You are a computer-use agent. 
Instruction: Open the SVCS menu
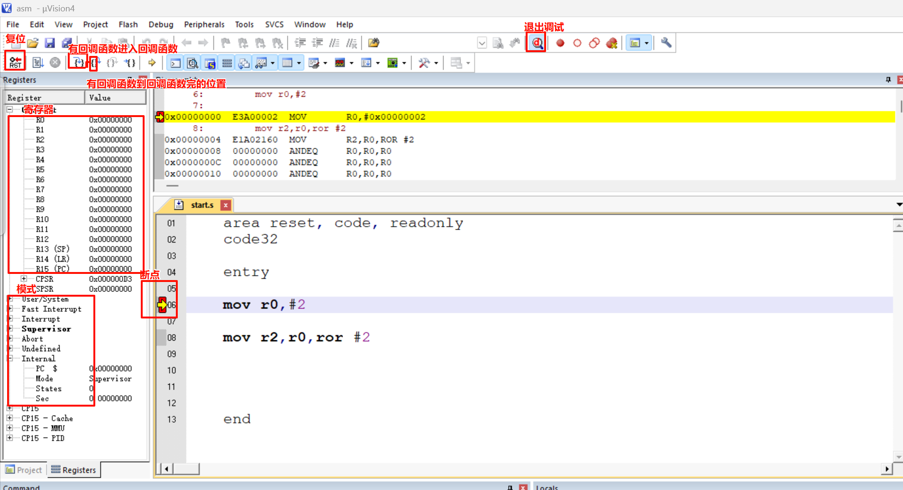coord(274,25)
